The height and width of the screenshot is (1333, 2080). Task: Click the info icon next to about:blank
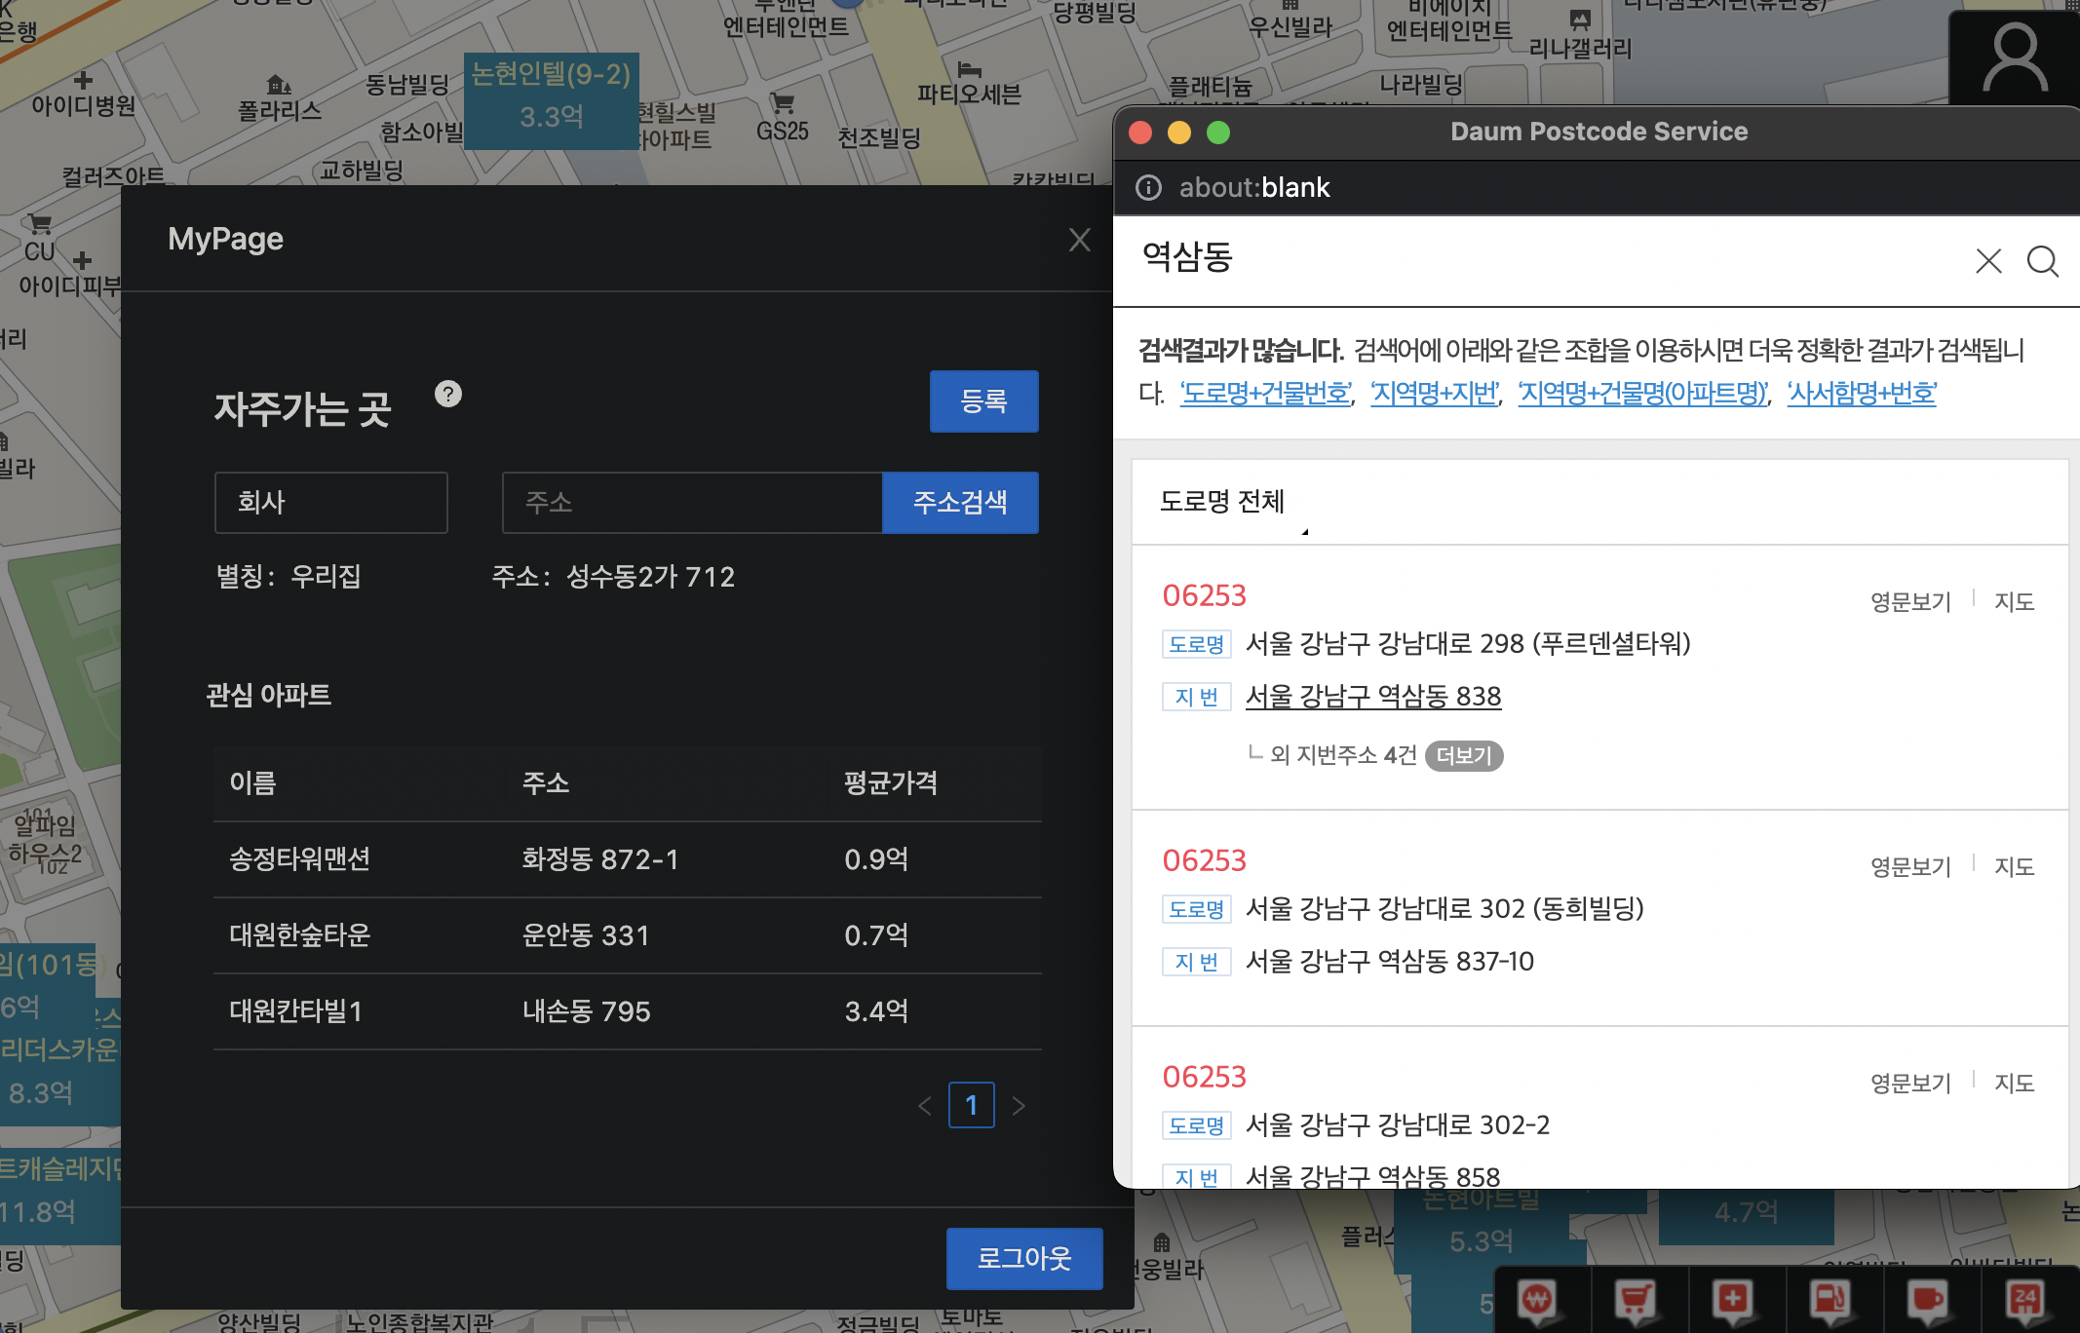(1148, 187)
